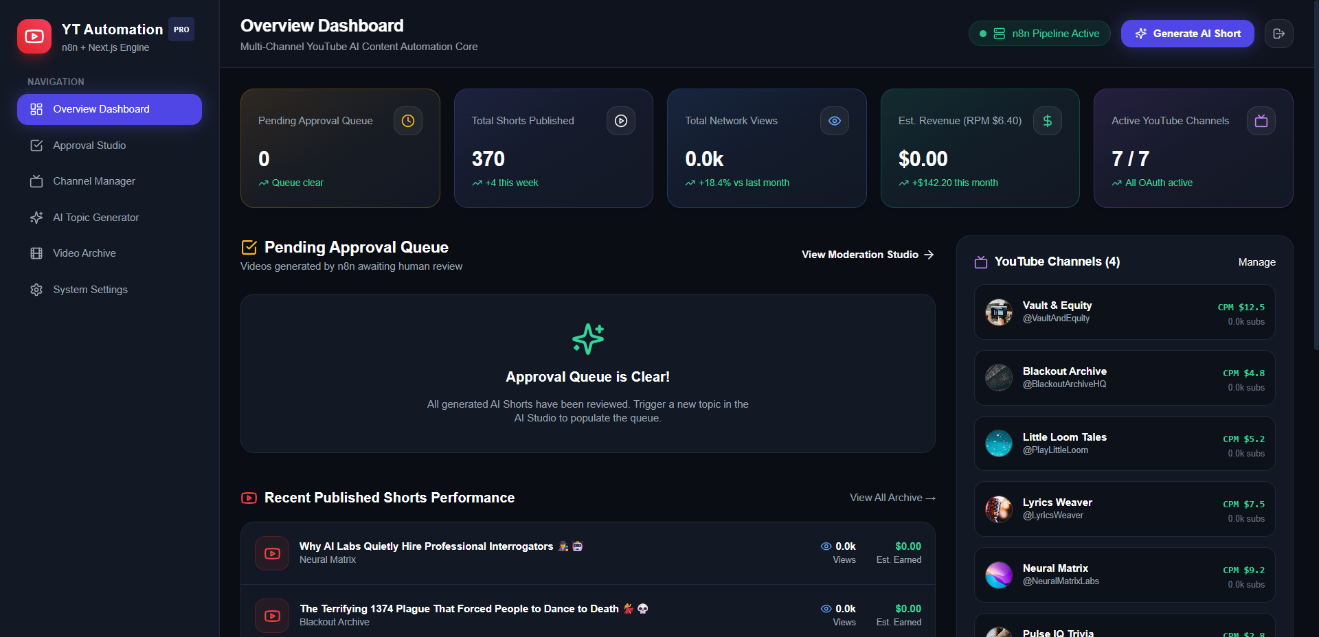
Task: Click play icon on Total Shorts Published card
Action: pos(621,121)
